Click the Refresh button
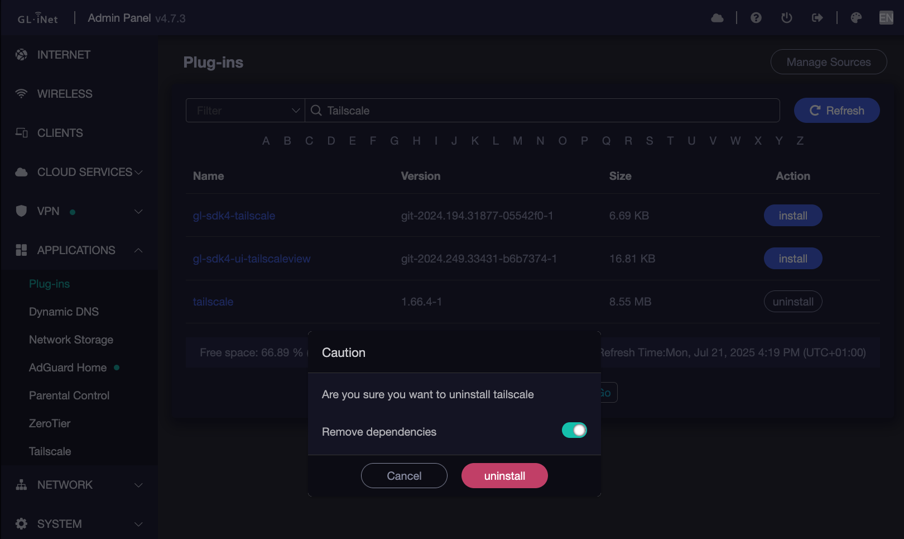This screenshot has width=904, height=539. [x=837, y=111]
